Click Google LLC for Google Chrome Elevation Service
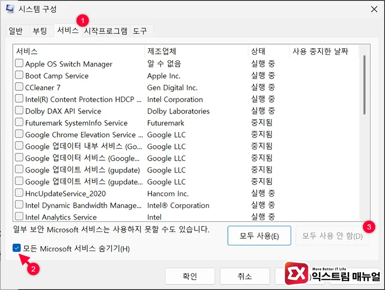The height and width of the screenshot is (290, 385). coord(166,135)
